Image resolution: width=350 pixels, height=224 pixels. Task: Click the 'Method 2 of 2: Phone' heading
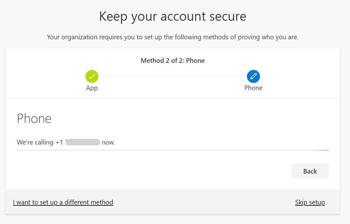pos(173,61)
